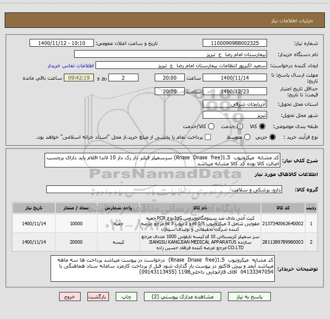Click the شماره نیاز field 1100090988002325
This screenshot has height=319, width=330.
[x=235, y=43]
